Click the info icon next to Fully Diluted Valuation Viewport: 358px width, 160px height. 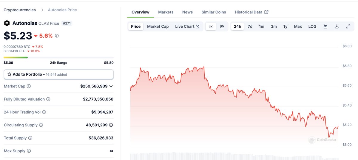48,99
